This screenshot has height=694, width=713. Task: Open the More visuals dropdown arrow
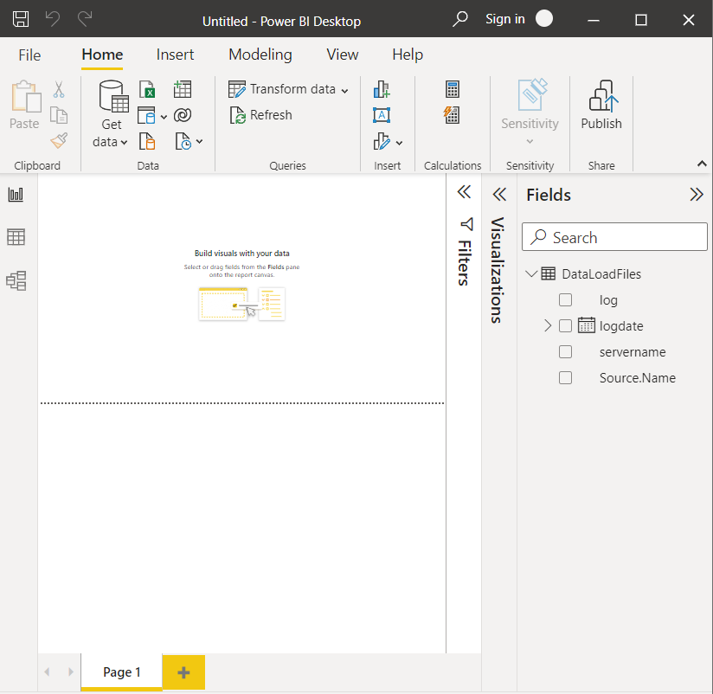coord(399,144)
